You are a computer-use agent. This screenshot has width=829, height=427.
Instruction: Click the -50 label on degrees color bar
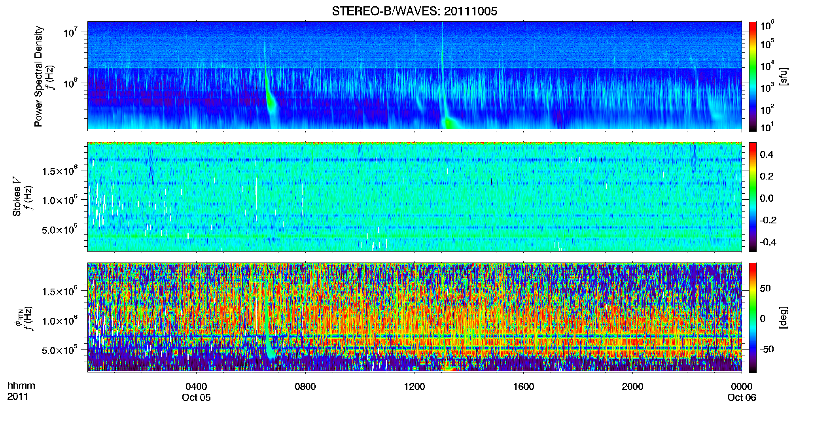(767, 350)
